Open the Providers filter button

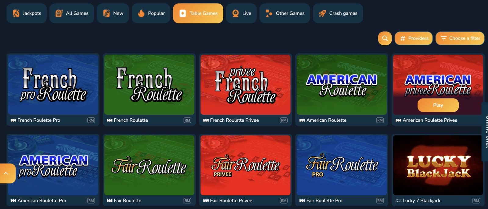pos(414,38)
